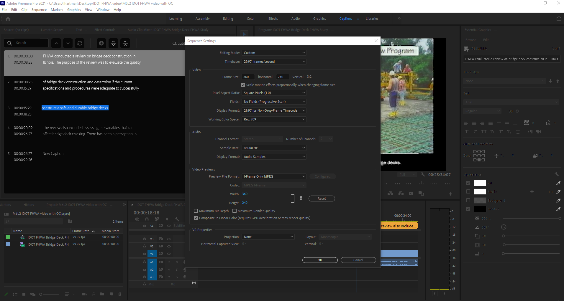564x301 pixels.
Task: Enable the Maximum Bit Depth checkbox
Action: coord(196,211)
